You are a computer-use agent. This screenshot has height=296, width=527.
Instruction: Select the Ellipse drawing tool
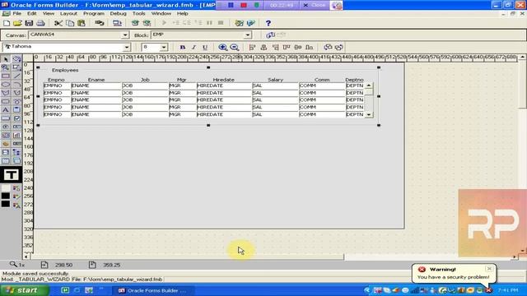point(6,84)
